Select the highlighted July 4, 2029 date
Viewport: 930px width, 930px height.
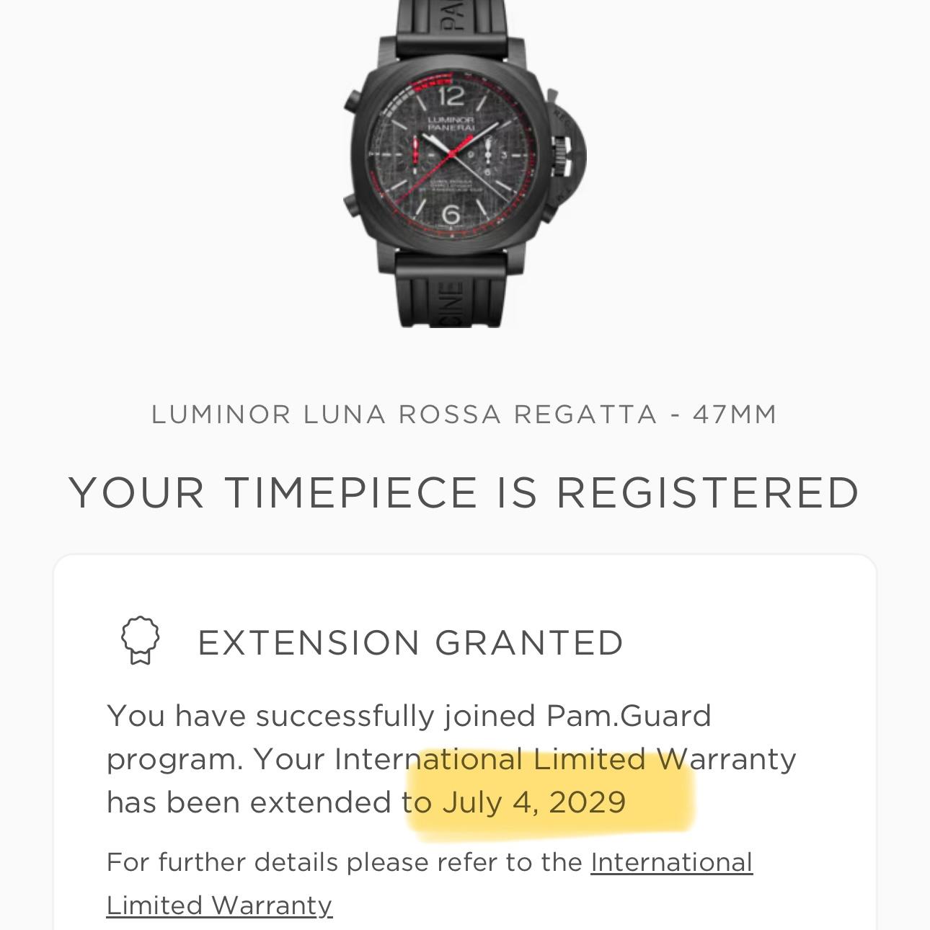tap(533, 800)
